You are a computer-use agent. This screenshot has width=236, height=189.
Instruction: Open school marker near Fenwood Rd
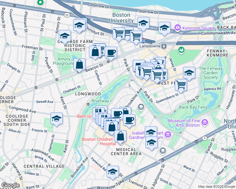113,173
